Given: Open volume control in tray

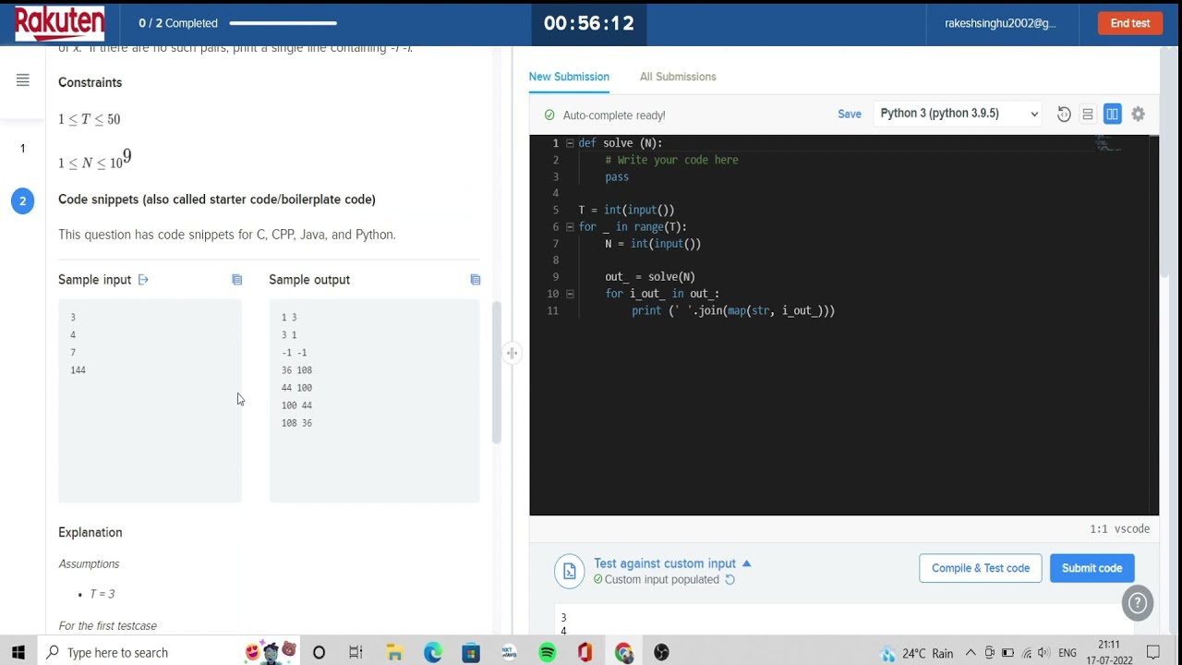Looking at the screenshot, I should coord(1043,653).
